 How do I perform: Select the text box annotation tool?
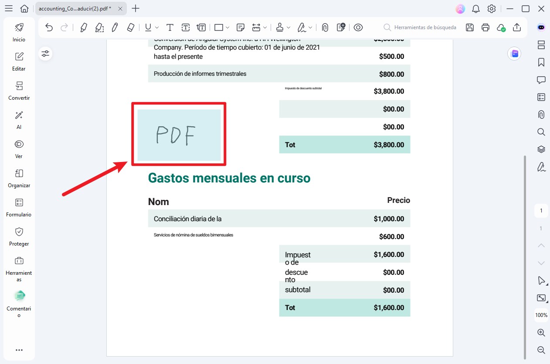point(185,27)
